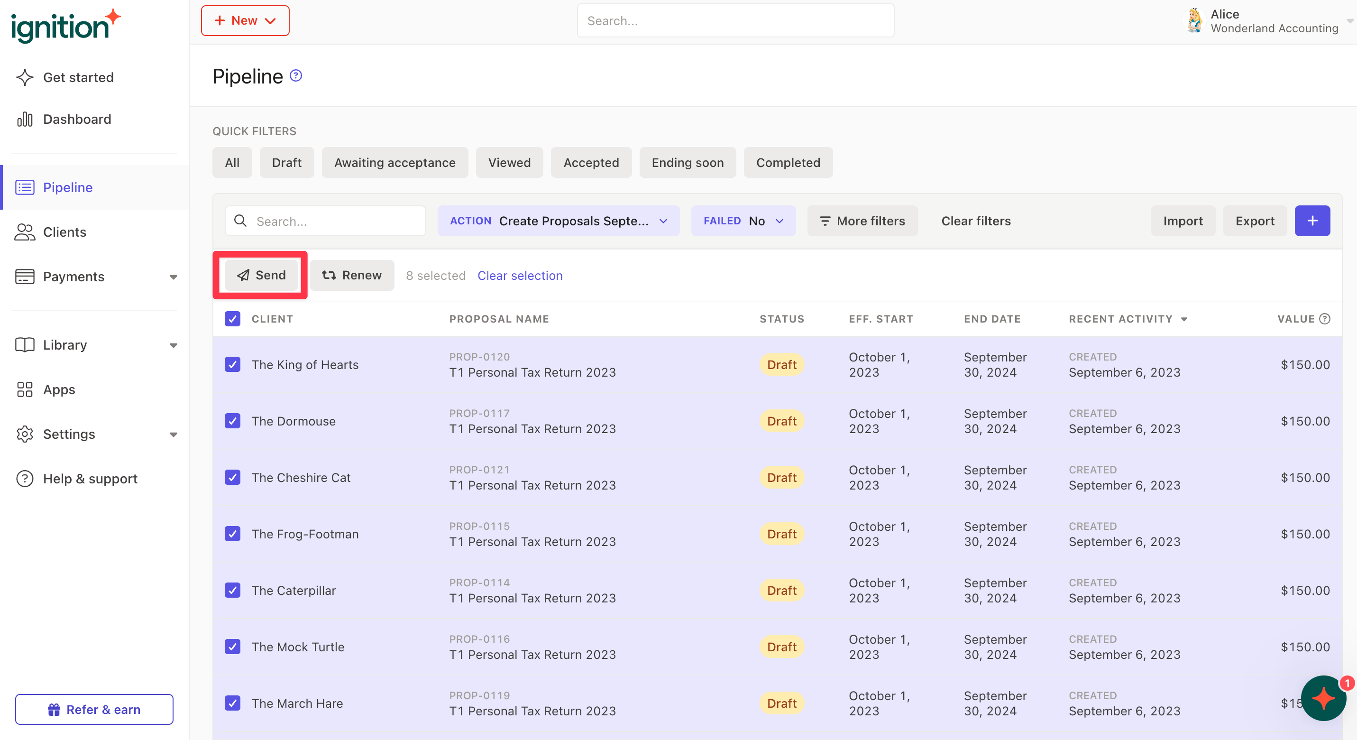Click the Library book icon

pos(25,345)
